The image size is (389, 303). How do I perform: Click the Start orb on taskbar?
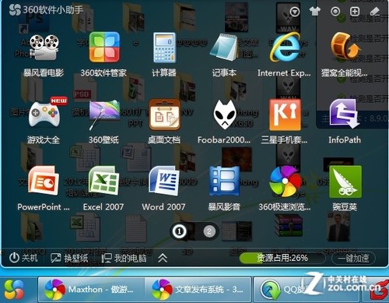(x=14, y=290)
